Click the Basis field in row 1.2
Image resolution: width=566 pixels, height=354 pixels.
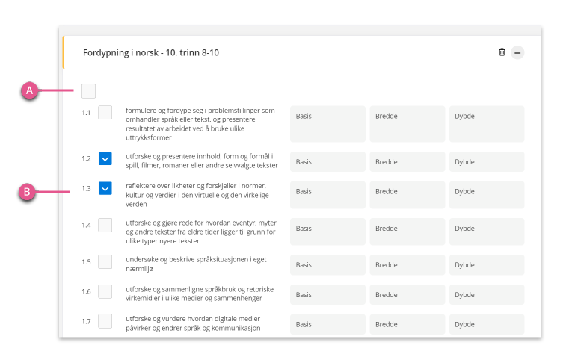[x=327, y=161]
